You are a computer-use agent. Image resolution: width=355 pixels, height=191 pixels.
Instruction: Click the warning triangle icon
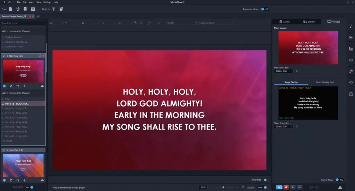click(x=340, y=187)
